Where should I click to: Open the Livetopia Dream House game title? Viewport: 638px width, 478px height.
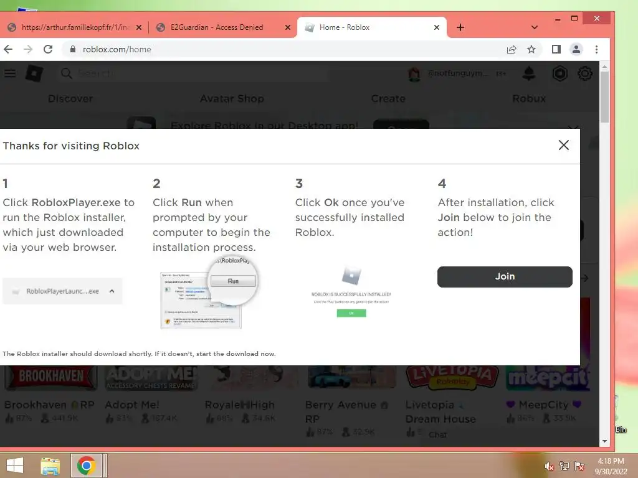(x=440, y=412)
